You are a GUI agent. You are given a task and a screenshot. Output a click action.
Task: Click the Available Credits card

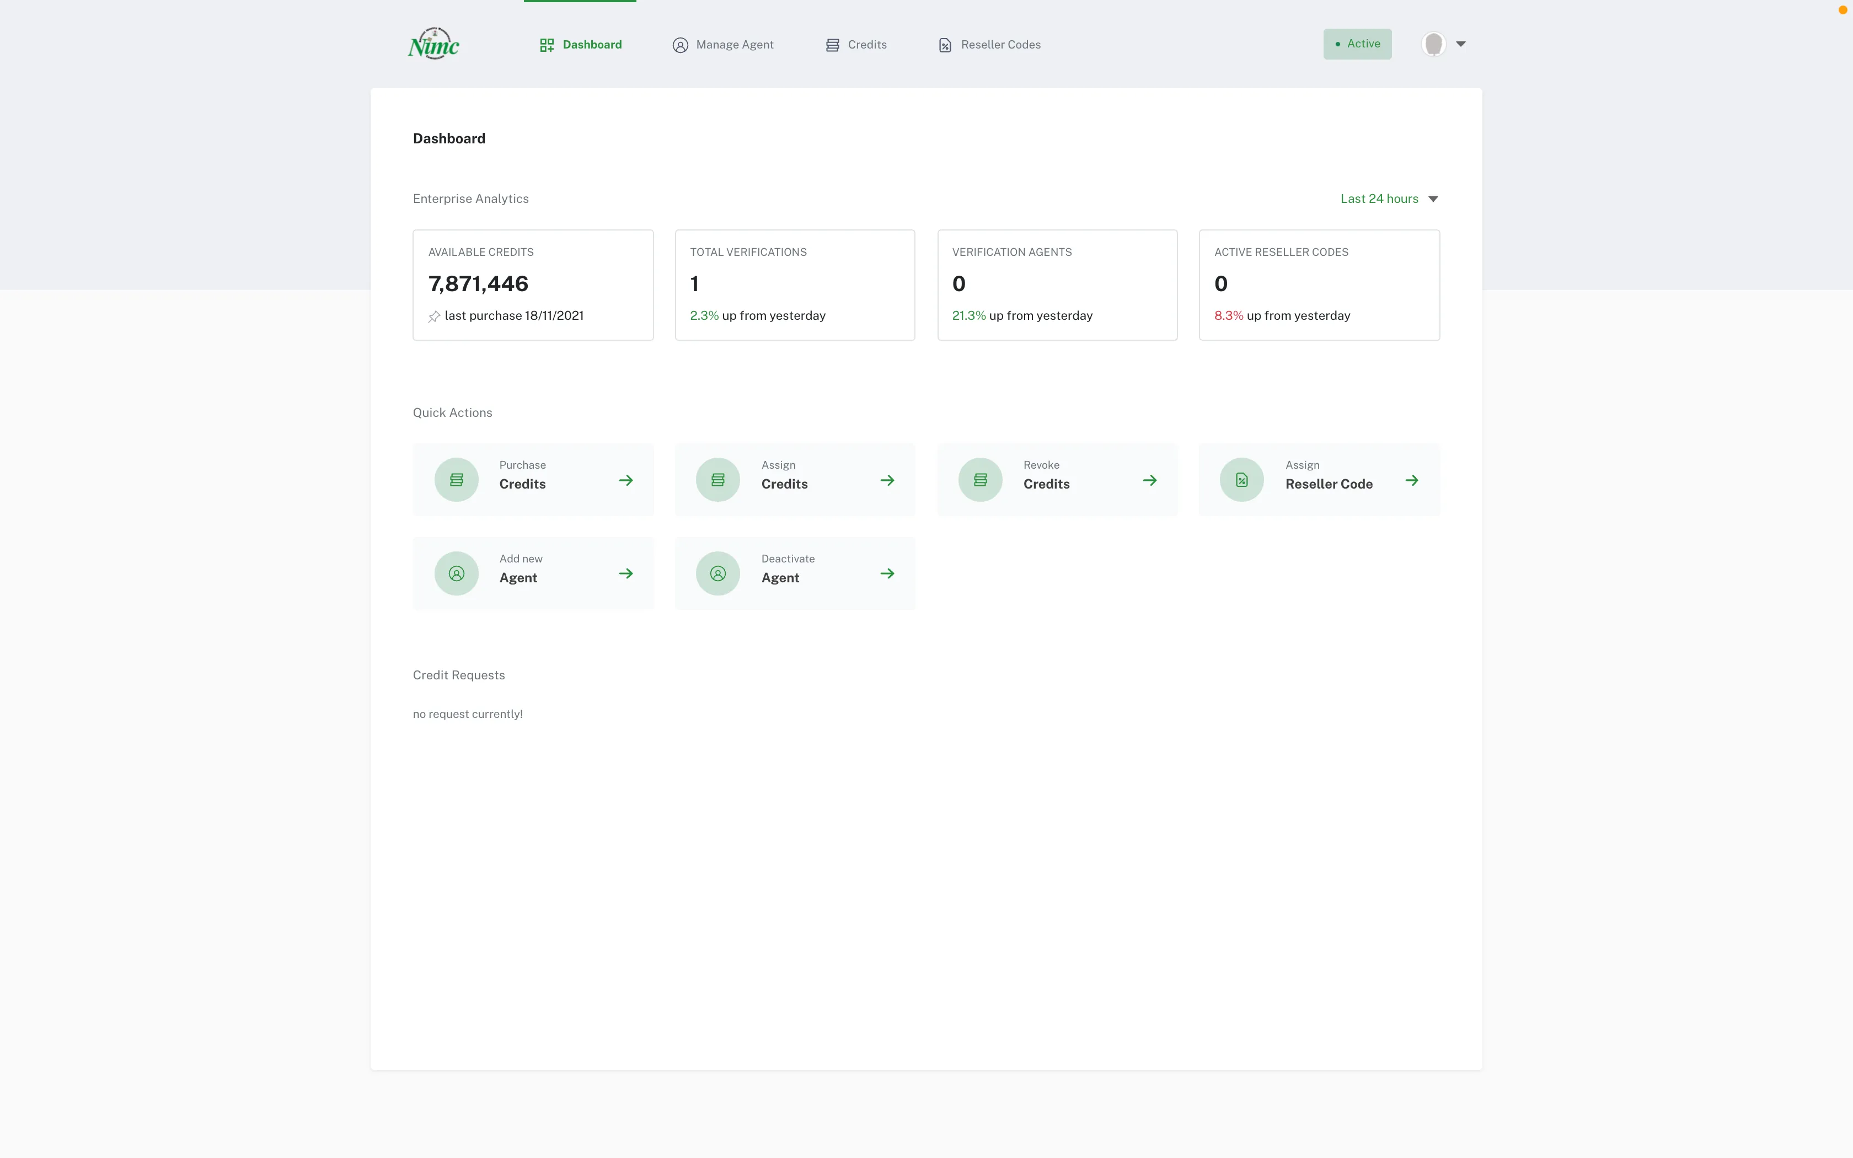pos(533,285)
